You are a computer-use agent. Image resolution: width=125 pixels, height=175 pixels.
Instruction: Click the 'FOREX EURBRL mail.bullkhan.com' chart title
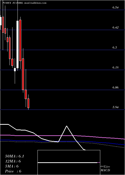click(24, 3)
